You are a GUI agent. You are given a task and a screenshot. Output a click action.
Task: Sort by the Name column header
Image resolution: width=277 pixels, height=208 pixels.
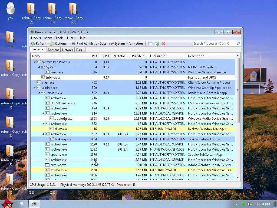[x=58, y=56]
